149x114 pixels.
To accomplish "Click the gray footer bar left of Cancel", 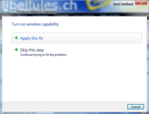I will pyautogui.click(x=65, y=107).
